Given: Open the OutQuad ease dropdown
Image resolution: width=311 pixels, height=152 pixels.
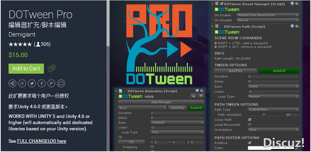Looking at the screenshot, I should tap(177, 123).
